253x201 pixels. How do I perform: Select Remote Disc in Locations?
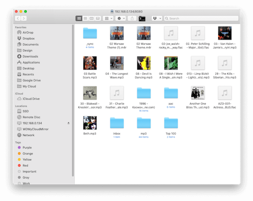(29, 117)
